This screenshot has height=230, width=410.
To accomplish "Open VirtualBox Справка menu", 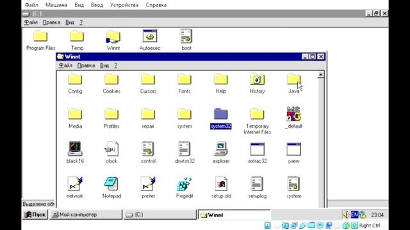I will pos(156,5).
